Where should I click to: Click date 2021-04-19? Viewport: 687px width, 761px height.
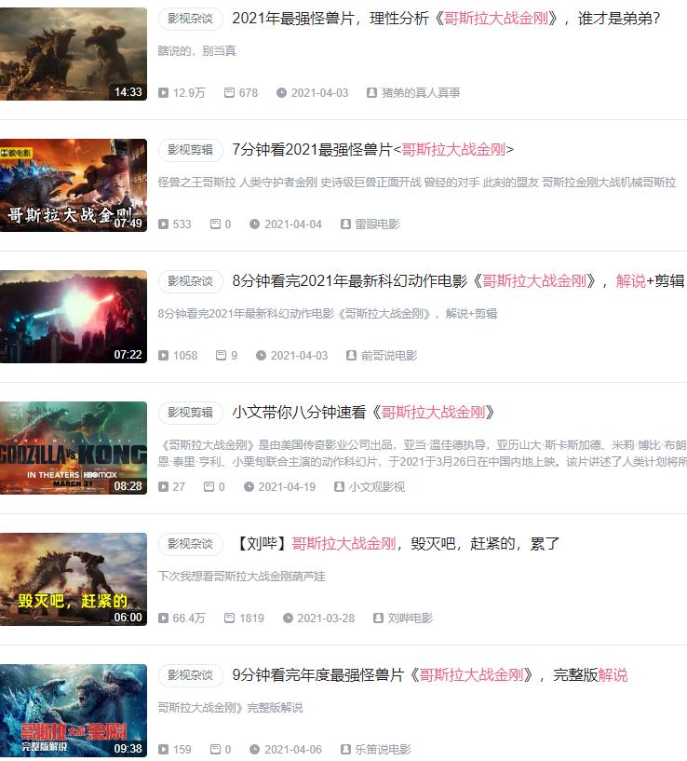(287, 487)
